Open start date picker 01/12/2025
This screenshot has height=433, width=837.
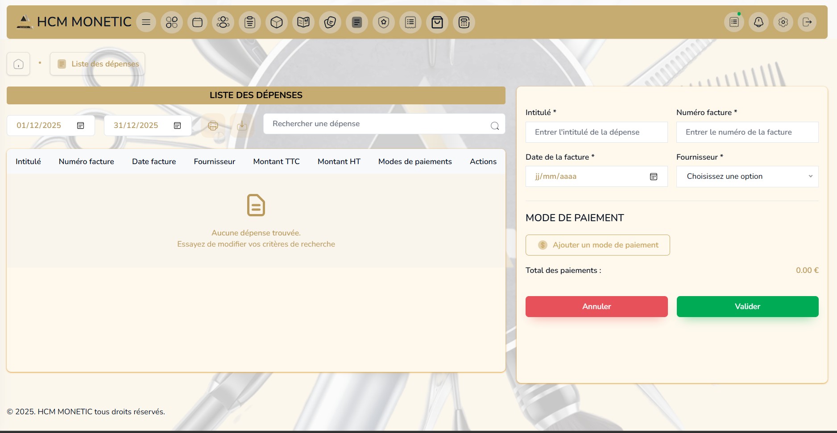point(80,126)
